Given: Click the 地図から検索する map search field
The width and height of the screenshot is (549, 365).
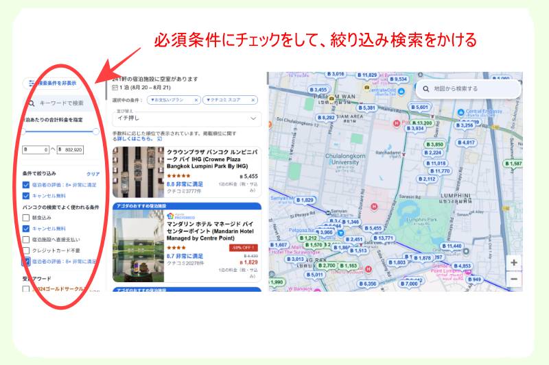Looking at the screenshot, I should (x=468, y=89).
